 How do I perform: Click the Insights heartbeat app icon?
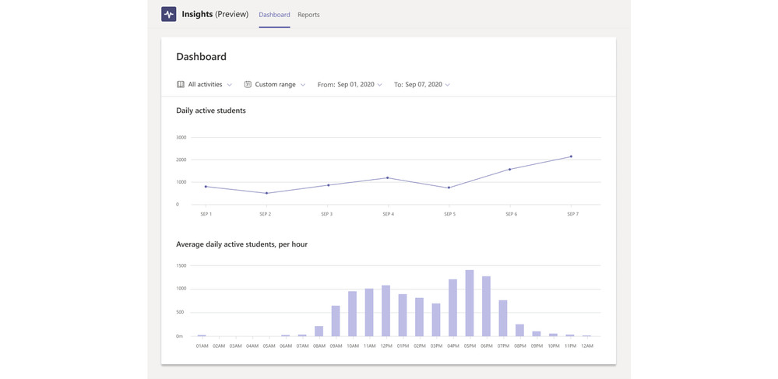pos(168,14)
